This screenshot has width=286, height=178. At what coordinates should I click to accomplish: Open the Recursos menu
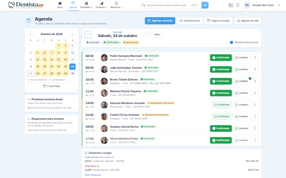[117, 5]
